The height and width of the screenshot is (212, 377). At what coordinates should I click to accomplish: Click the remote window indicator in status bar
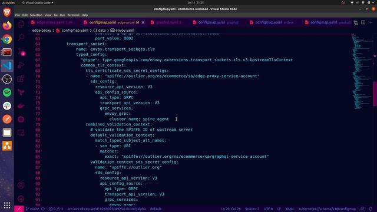point(19,209)
